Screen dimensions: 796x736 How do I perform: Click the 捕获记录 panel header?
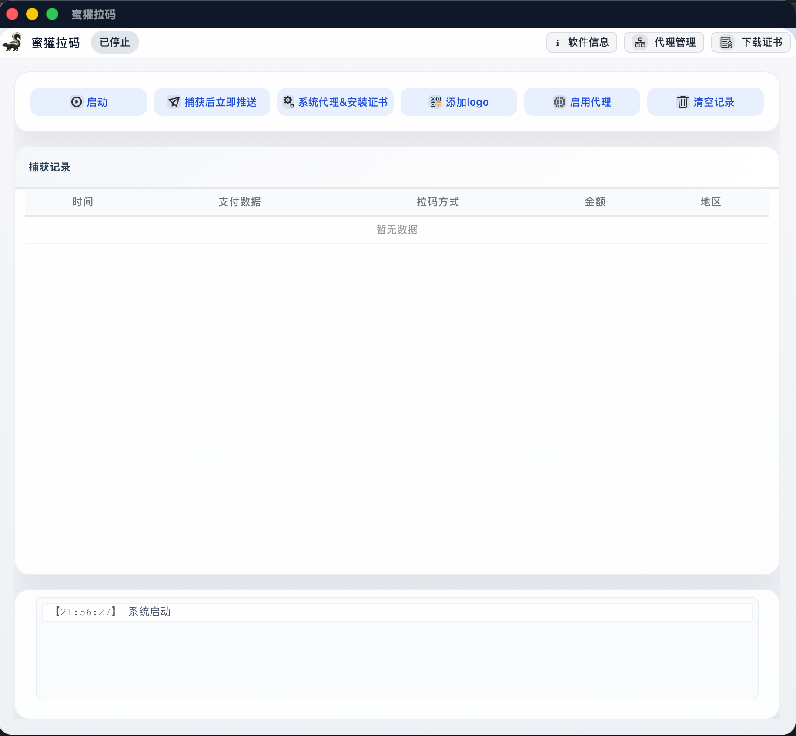coord(49,167)
